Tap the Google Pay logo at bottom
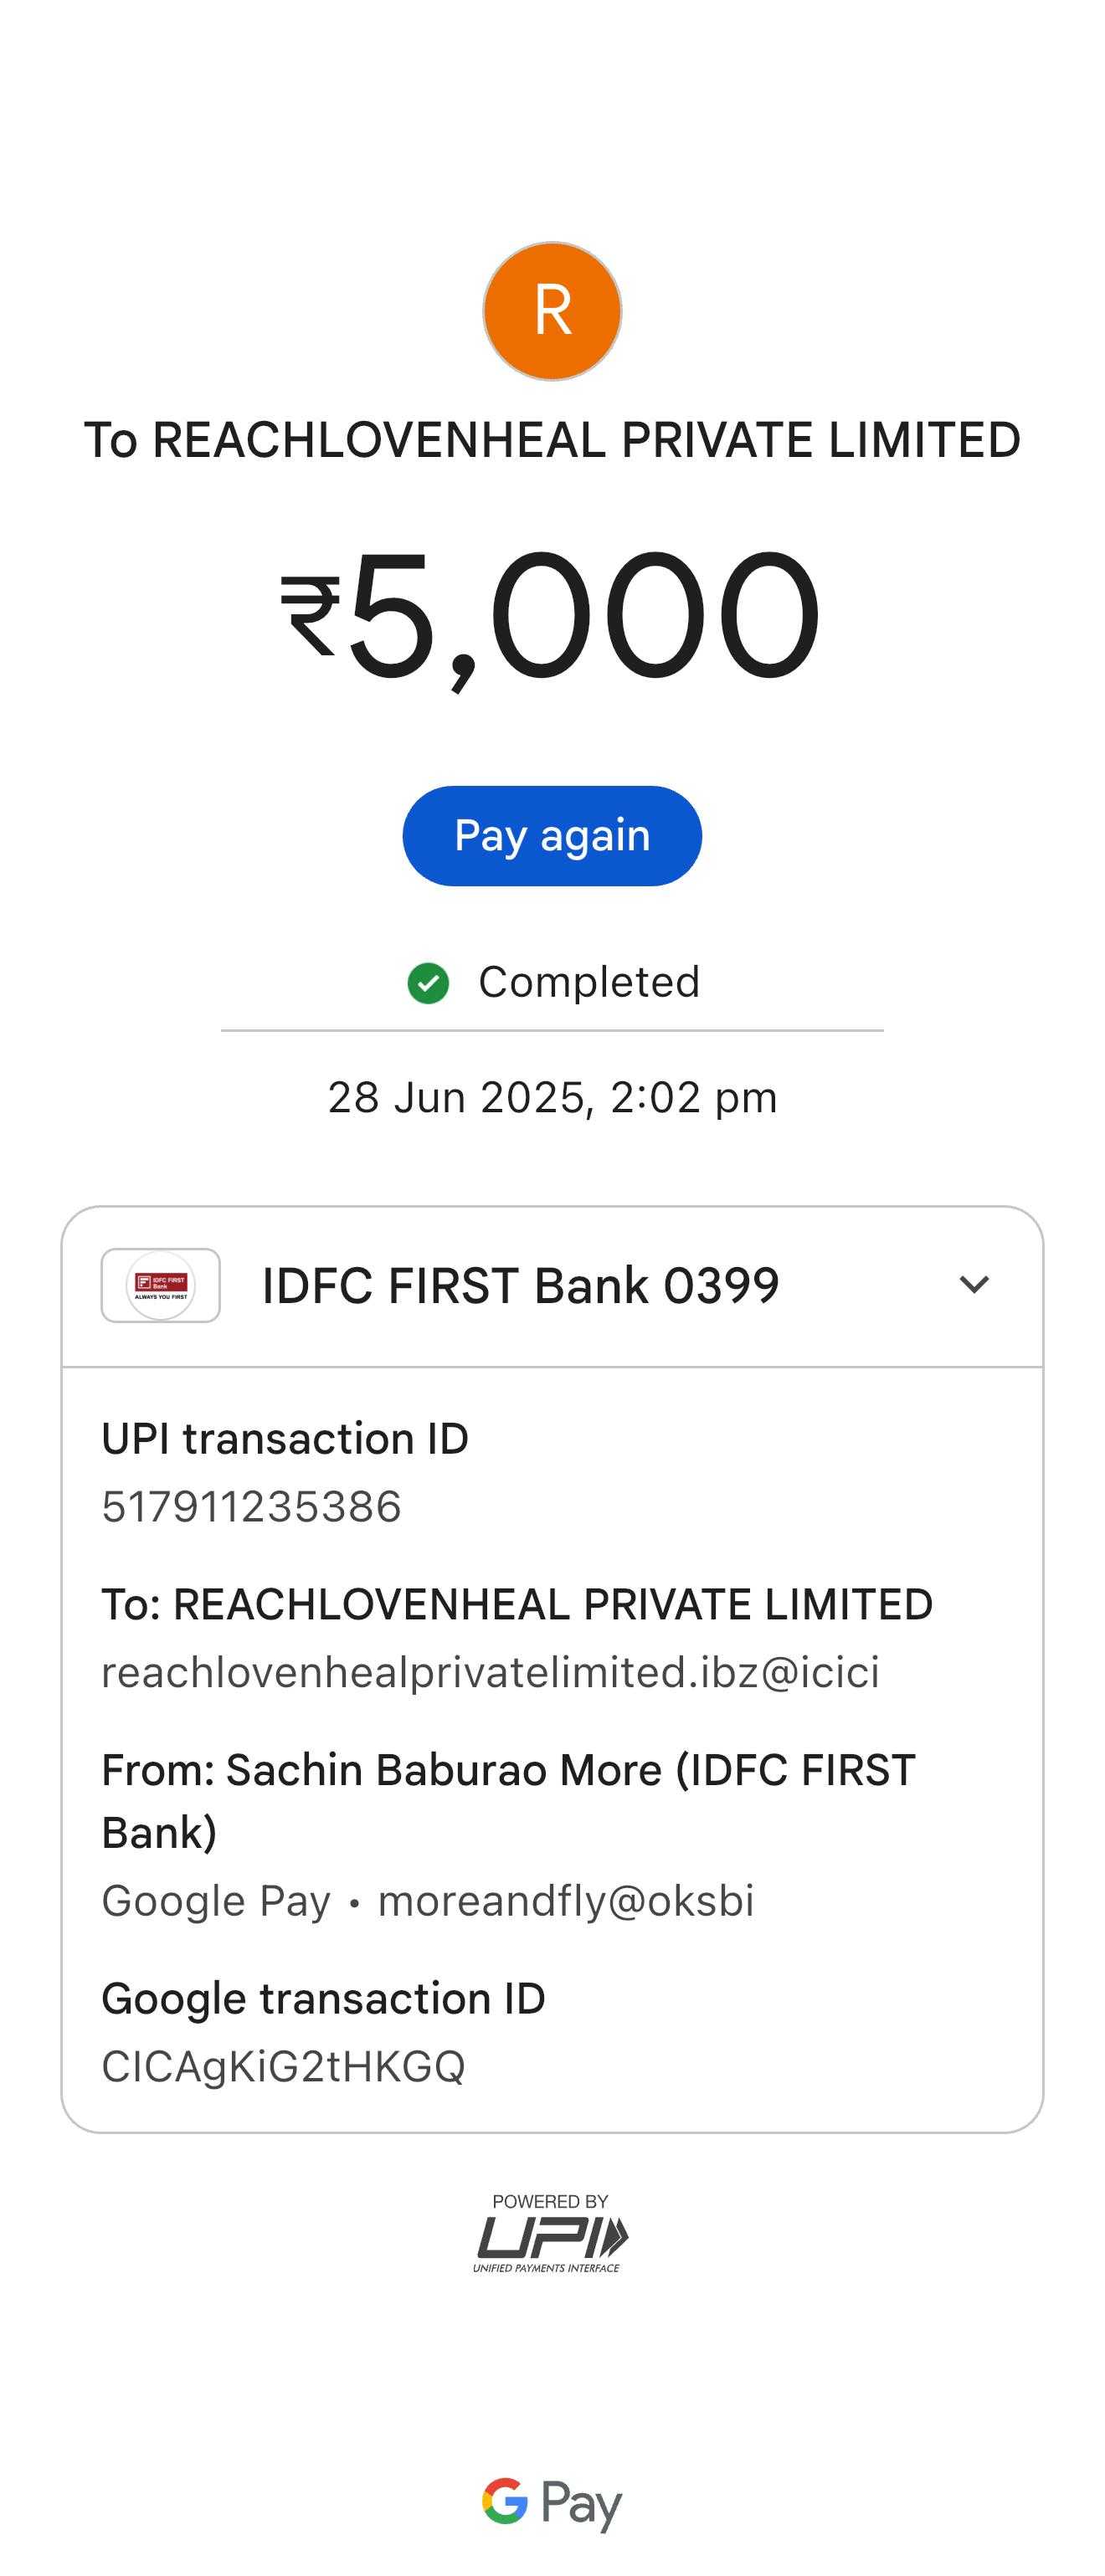 pos(552,2503)
